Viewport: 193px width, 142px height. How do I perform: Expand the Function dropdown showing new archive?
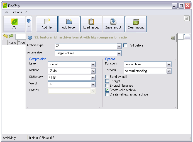coord(169,64)
